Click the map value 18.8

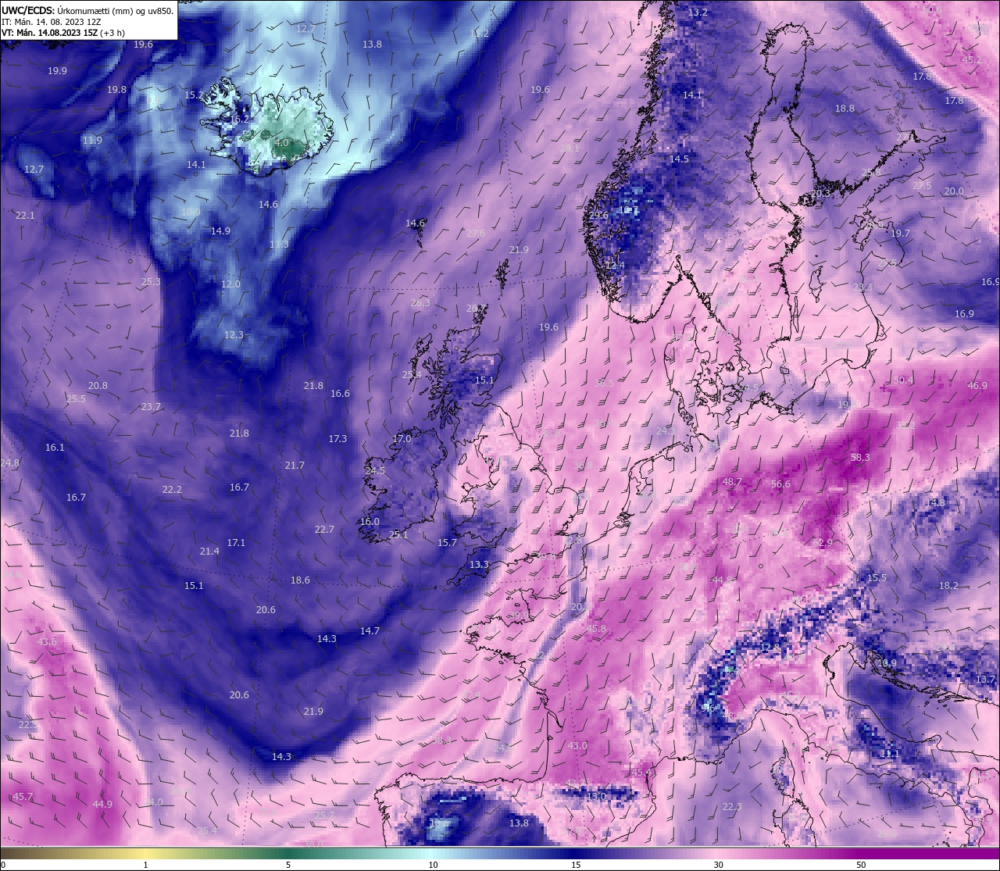pos(845,109)
